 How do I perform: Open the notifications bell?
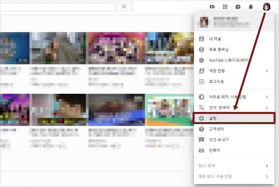coord(251,7)
